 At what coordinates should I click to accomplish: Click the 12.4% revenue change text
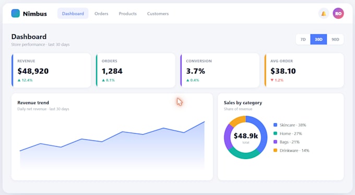tap(27, 80)
